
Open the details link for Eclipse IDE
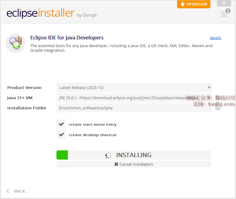coord(215,38)
